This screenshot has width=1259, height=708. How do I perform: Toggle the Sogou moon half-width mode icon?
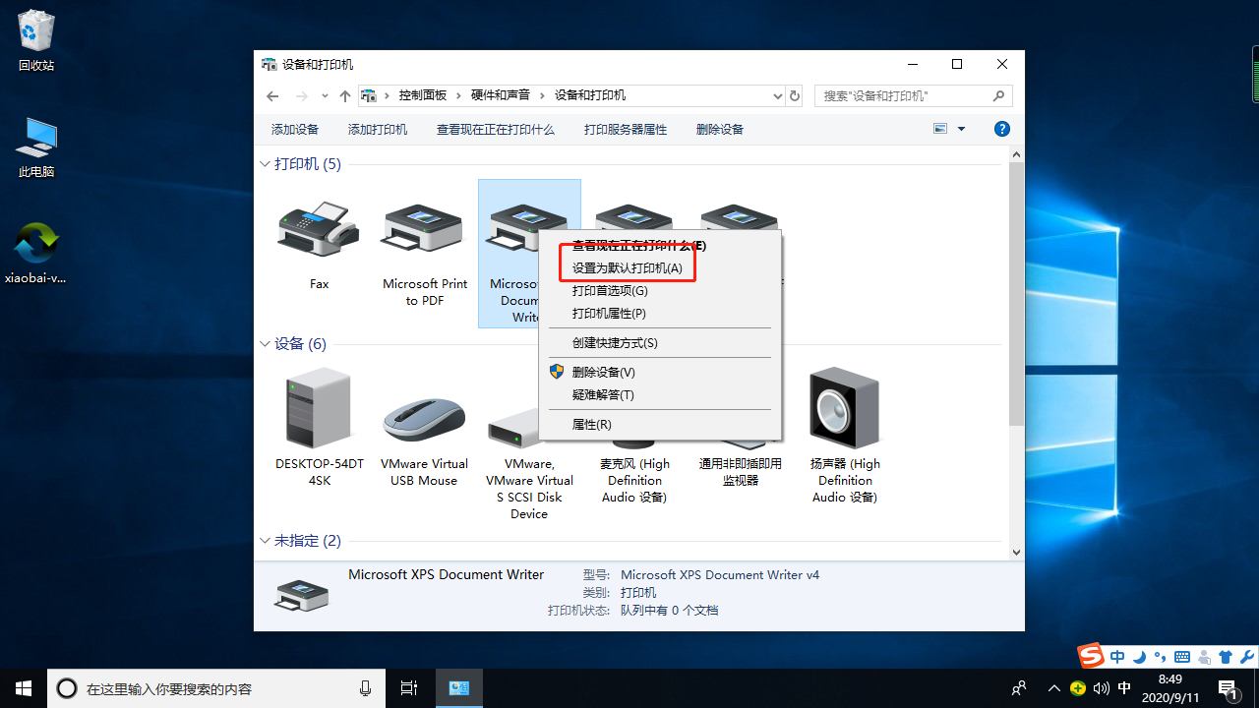click(1139, 657)
